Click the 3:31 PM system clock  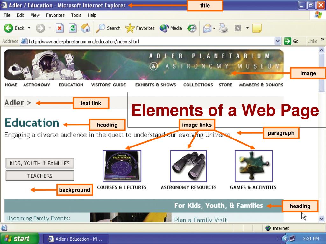pos(311,239)
